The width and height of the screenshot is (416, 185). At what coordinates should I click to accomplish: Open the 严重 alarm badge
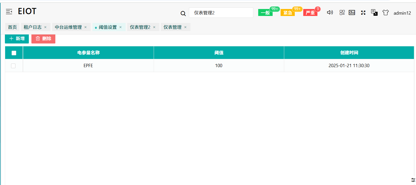[310, 13]
